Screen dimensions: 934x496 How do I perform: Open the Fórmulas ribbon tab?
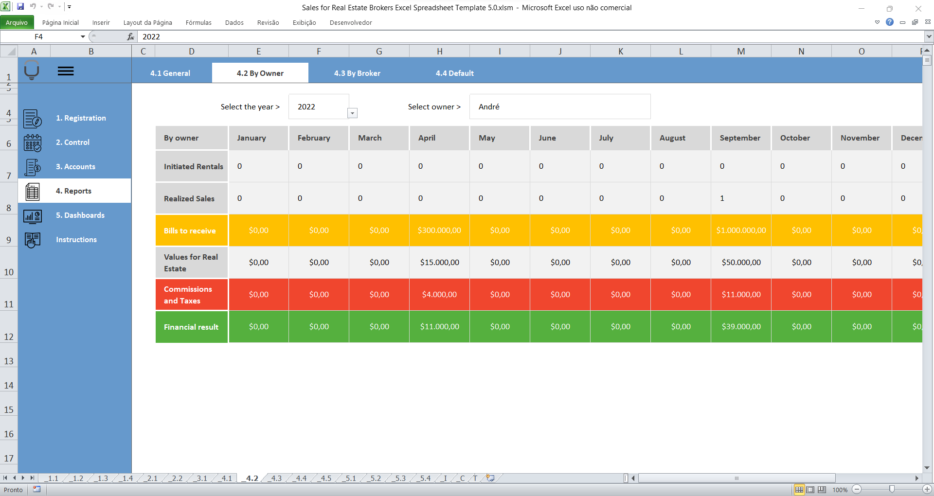pos(198,22)
